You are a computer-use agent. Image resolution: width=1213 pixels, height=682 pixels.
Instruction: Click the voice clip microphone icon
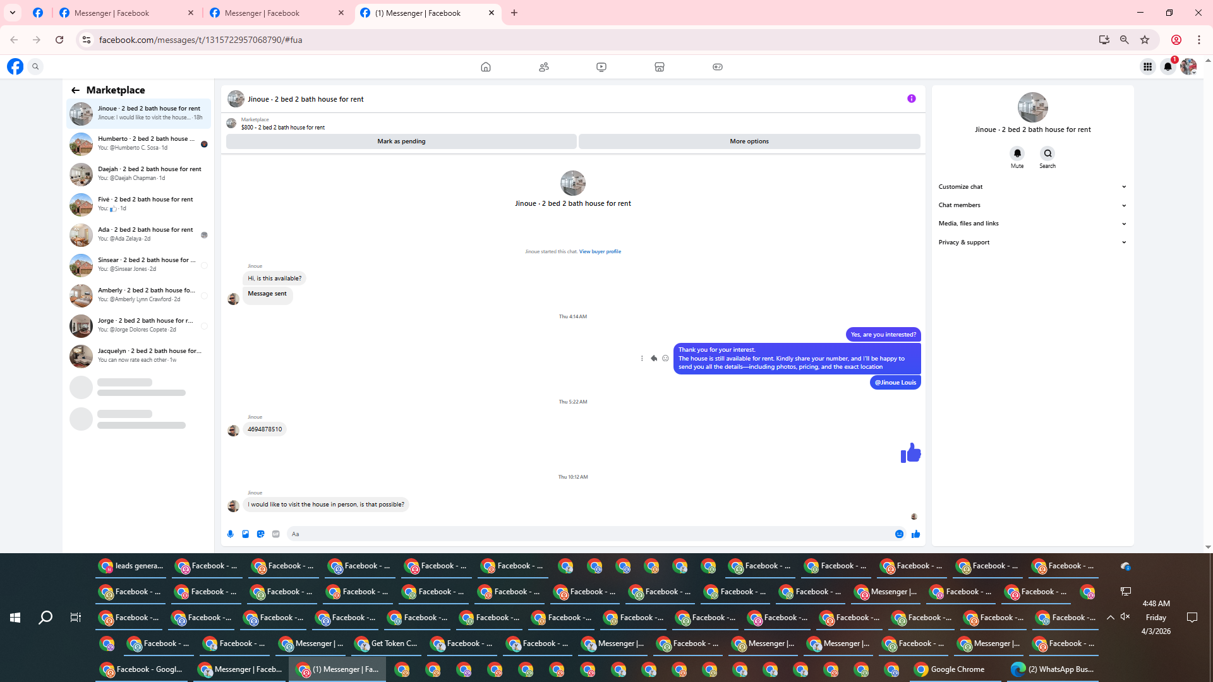pyautogui.click(x=231, y=534)
